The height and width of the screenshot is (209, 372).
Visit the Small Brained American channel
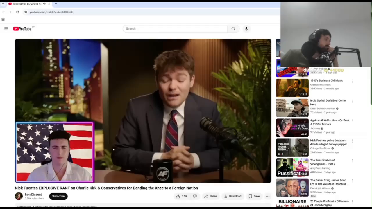tap(323, 109)
